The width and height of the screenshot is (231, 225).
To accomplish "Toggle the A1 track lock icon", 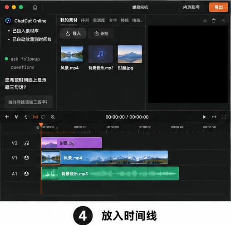I will click(27, 174).
